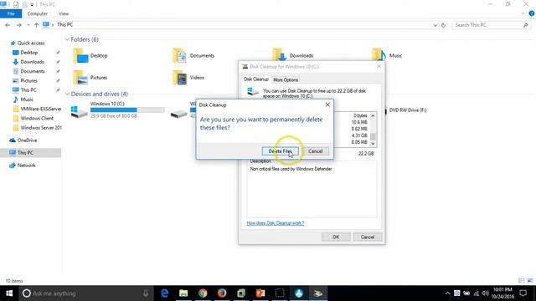Collapse the Devices and drives (4) group
Viewport: 536px width, 301px height.
click(x=67, y=94)
